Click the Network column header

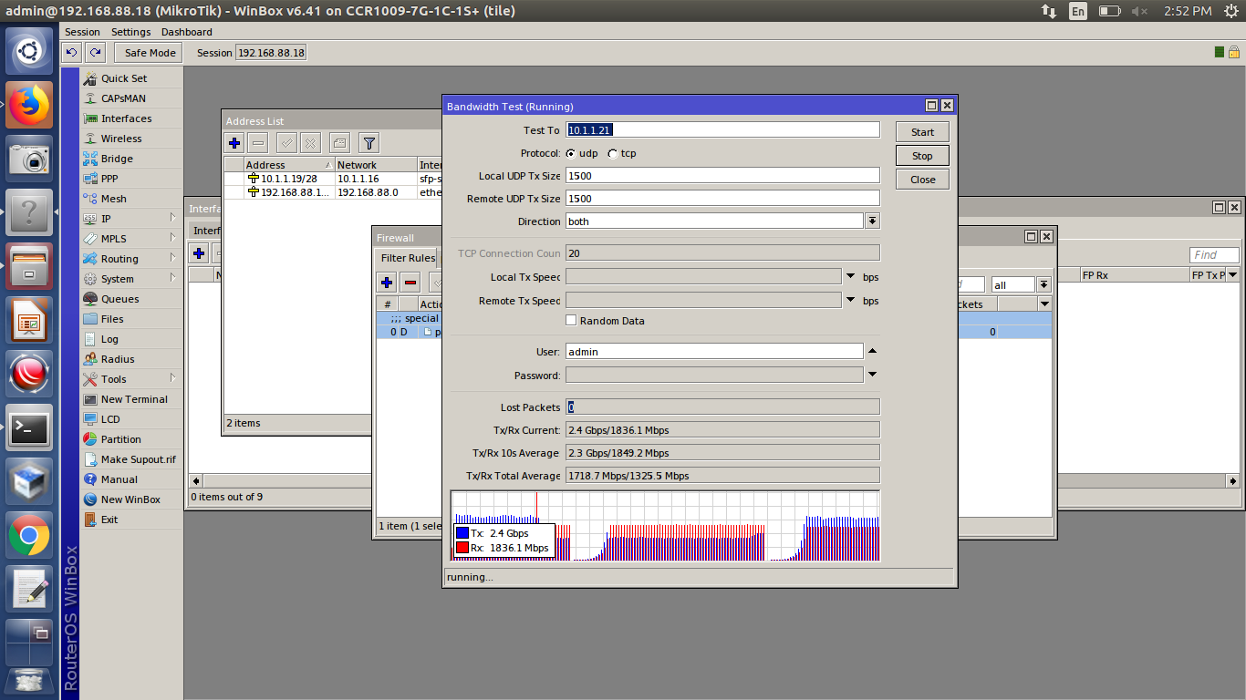[x=375, y=165]
